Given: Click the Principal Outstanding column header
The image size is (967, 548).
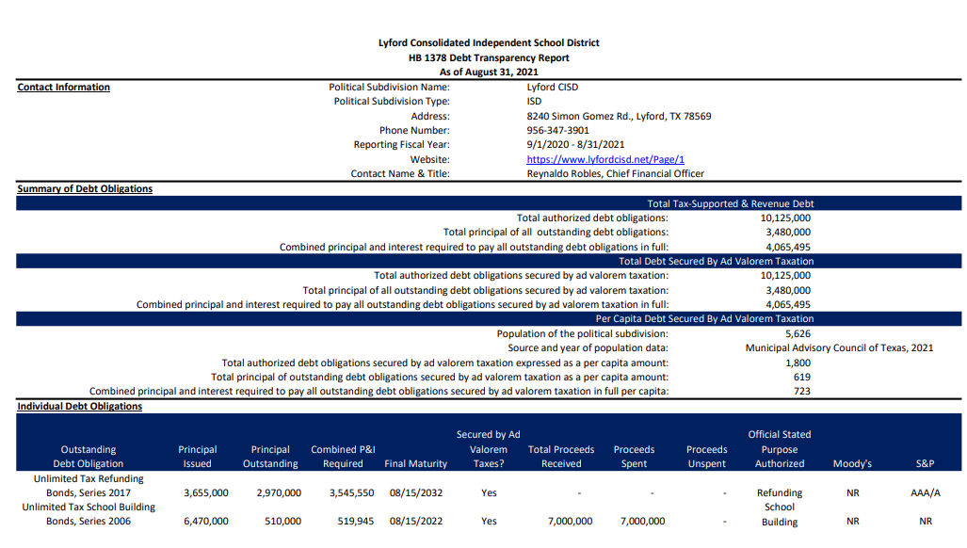Looking at the screenshot, I should click(x=270, y=457).
